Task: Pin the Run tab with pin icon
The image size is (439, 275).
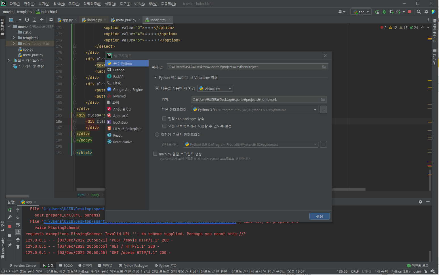Action: pyautogui.click(x=10, y=245)
